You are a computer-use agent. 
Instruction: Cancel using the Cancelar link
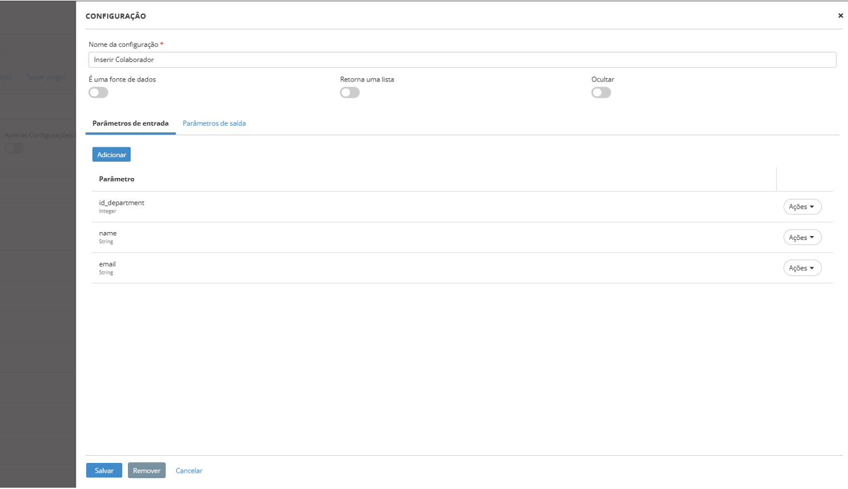(x=189, y=471)
